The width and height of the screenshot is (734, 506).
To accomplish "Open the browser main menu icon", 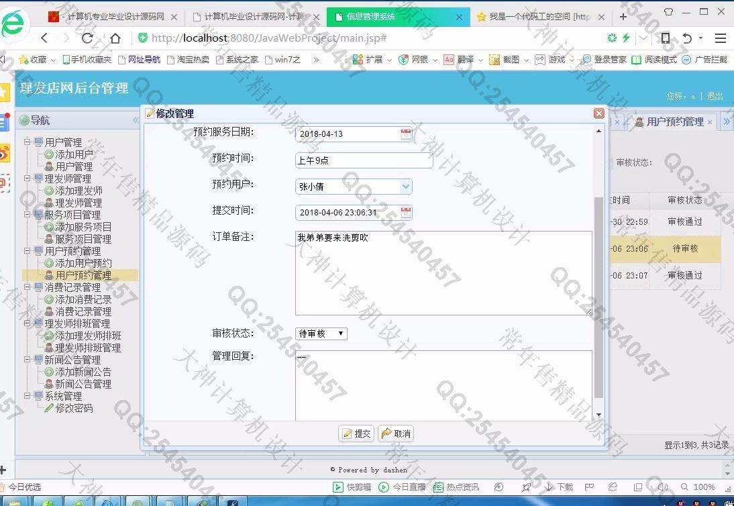I will tap(721, 38).
